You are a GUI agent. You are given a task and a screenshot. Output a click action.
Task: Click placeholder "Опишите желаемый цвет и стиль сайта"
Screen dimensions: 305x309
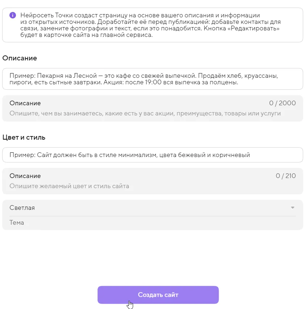coord(69,186)
